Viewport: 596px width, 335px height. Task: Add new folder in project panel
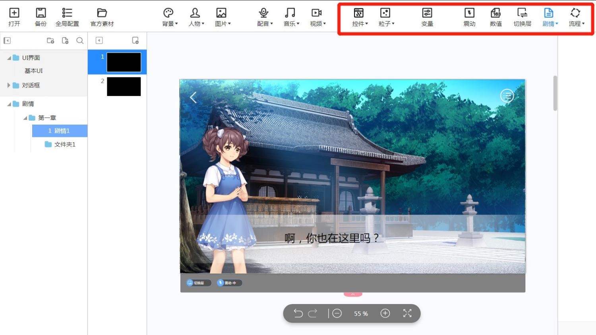[50, 40]
